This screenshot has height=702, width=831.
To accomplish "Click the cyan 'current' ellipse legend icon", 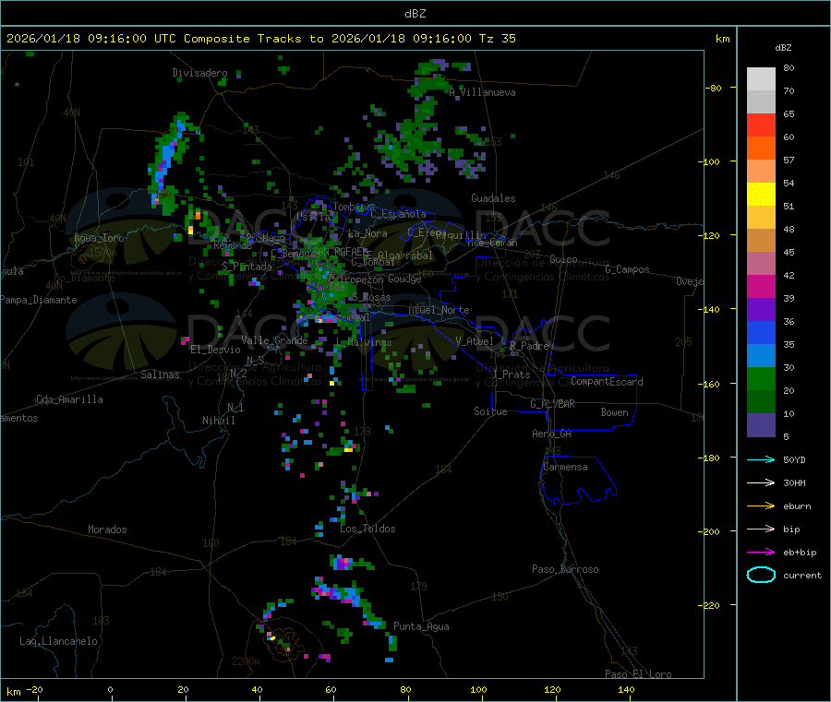I will click(761, 575).
